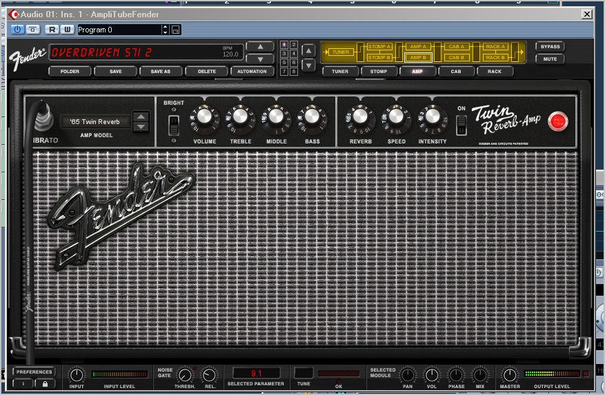This screenshot has width=605, height=395.
Task: Toggle the Mute button
Action: tap(550, 59)
